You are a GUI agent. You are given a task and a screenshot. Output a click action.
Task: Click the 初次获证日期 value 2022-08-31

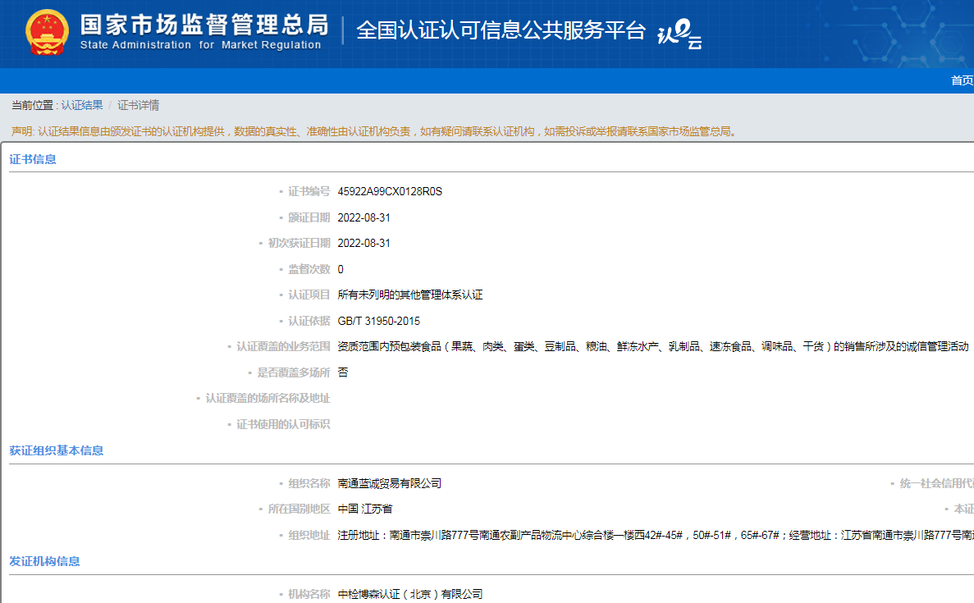(x=364, y=243)
